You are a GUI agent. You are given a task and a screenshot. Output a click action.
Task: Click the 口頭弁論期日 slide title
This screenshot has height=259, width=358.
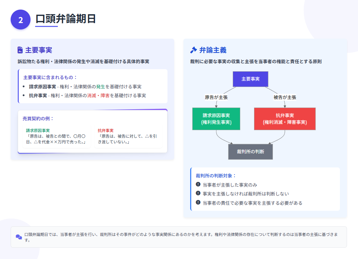pyautogui.click(x=66, y=19)
